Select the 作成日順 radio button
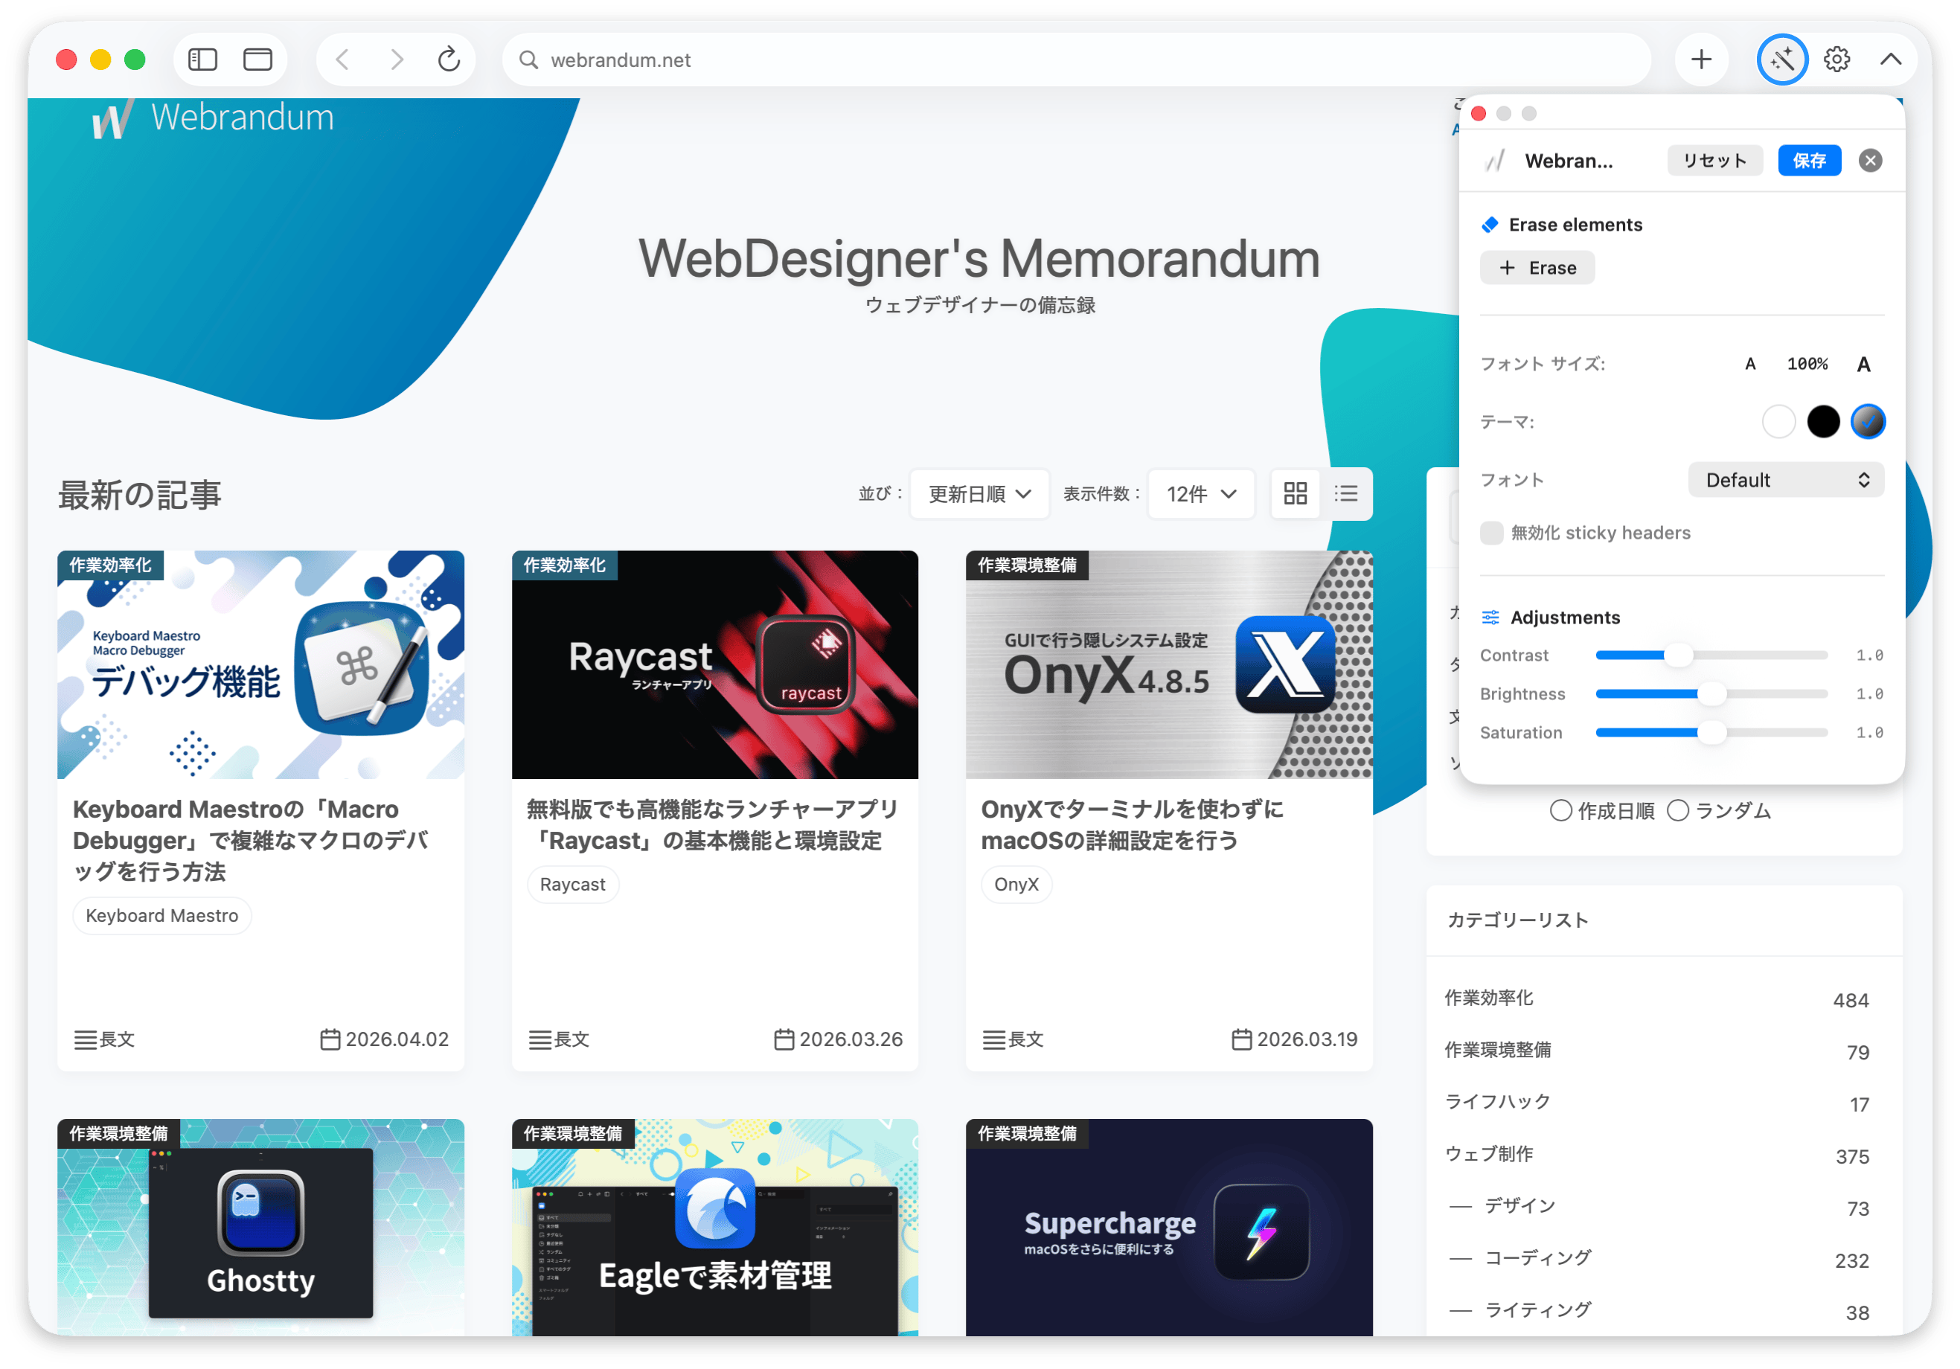The height and width of the screenshot is (1369, 1960). (x=1560, y=810)
